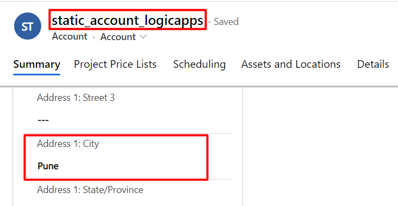Image resolution: width=398 pixels, height=206 pixels.
Task: Click the Address 1: City label
Action: [68, 144]
